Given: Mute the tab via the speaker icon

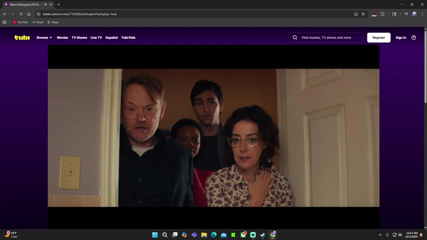Looking at the screenshot, I should tap(45, 5).
